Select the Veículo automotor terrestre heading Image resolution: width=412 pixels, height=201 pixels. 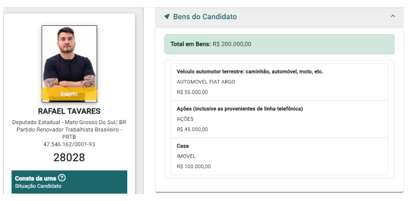tap(250, 71)
